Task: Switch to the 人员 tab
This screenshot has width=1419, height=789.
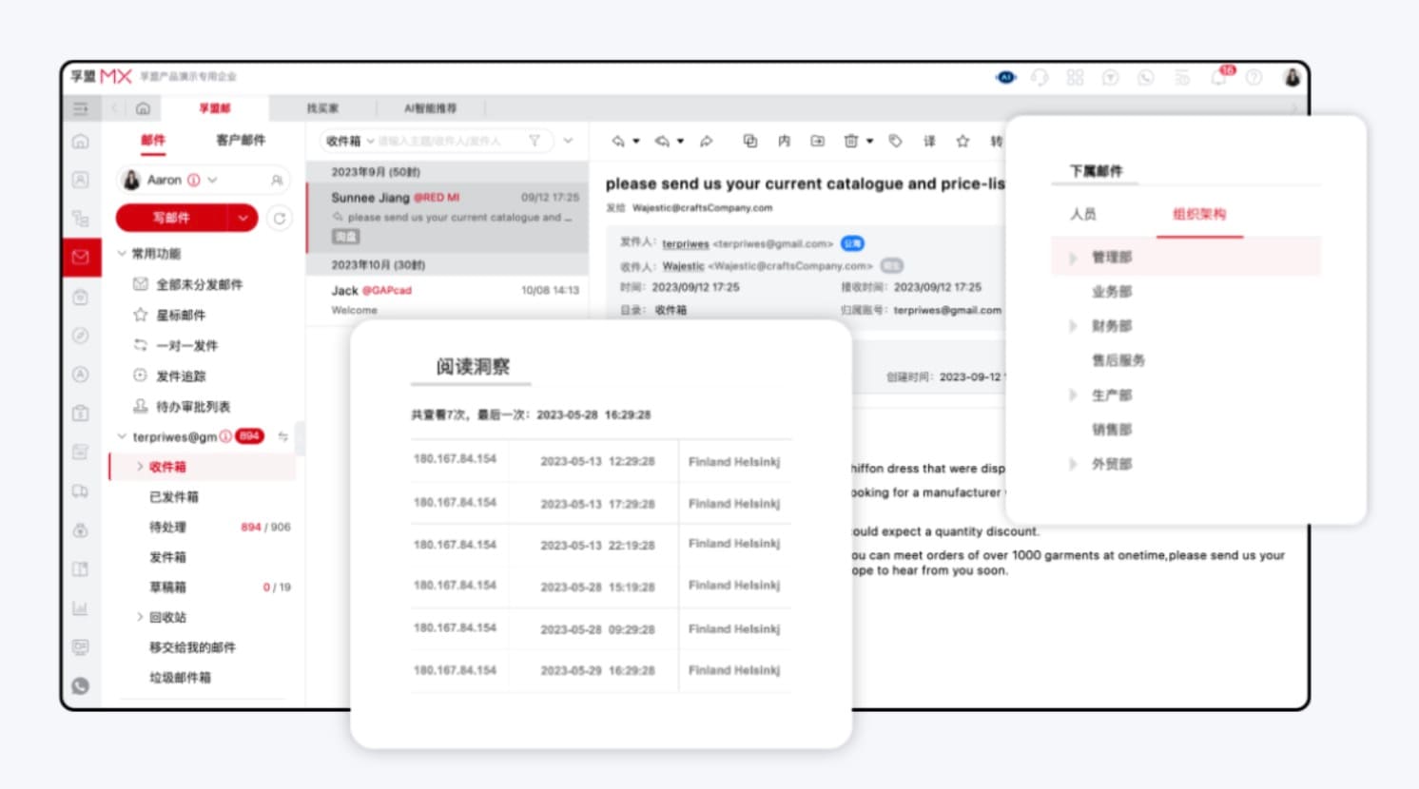Action: (x=1082, y=214)
